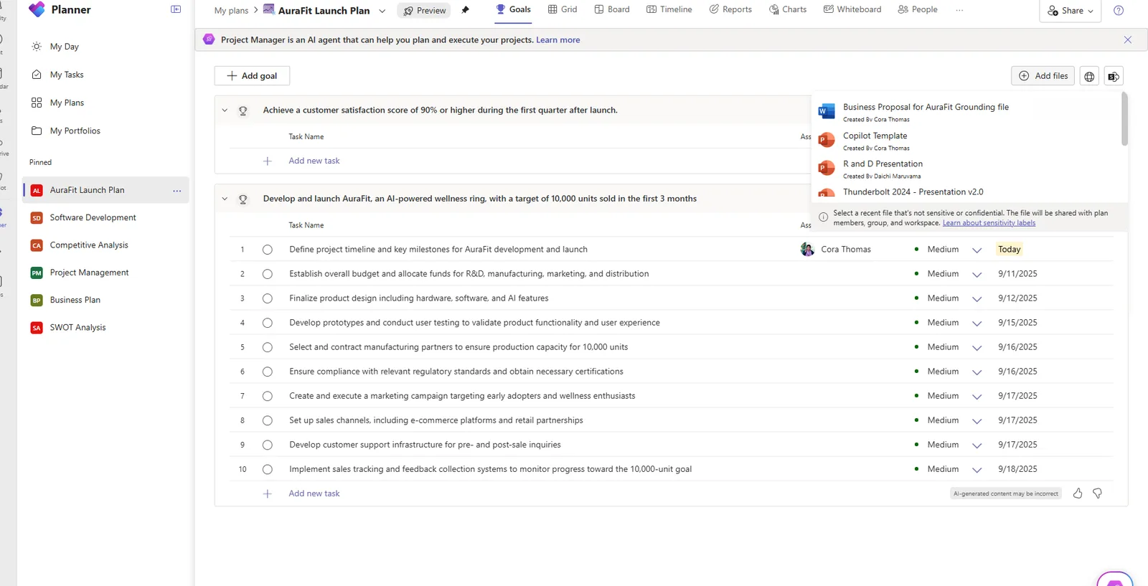
Task: Follow the Learn more link in banner
Action: click(558, 40)
